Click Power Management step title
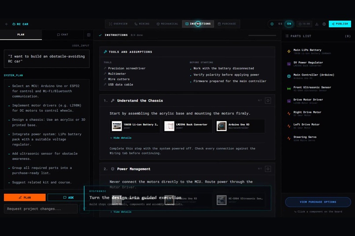This screenshot has height=236, width=355. (133, 169)
